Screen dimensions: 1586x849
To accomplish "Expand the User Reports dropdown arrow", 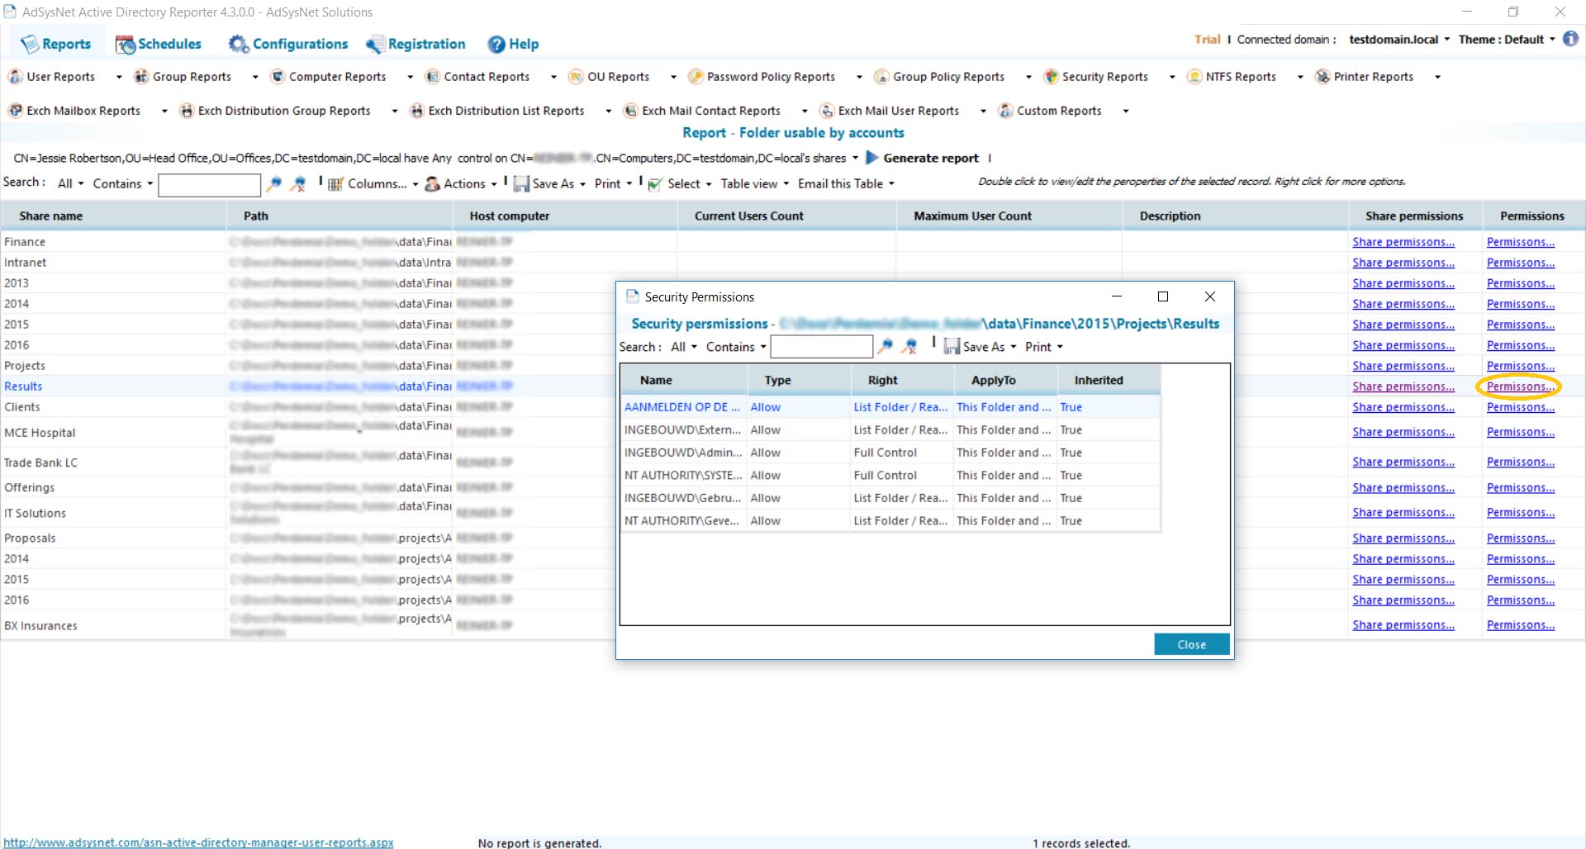I will (x=119, y=77).
